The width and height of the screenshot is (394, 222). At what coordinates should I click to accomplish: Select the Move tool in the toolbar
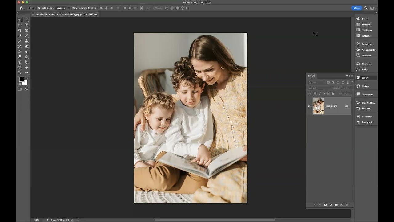tap(20, 20)
